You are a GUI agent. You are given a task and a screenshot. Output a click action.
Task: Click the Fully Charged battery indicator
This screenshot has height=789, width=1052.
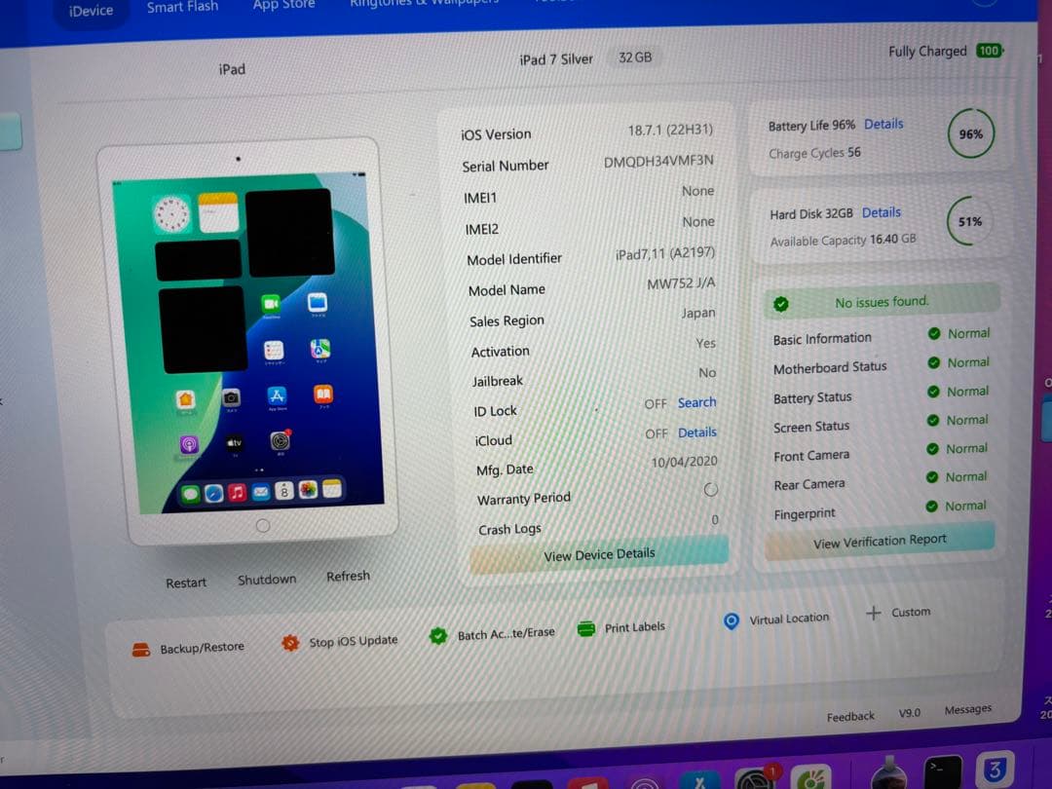click(x=991, y=51)
